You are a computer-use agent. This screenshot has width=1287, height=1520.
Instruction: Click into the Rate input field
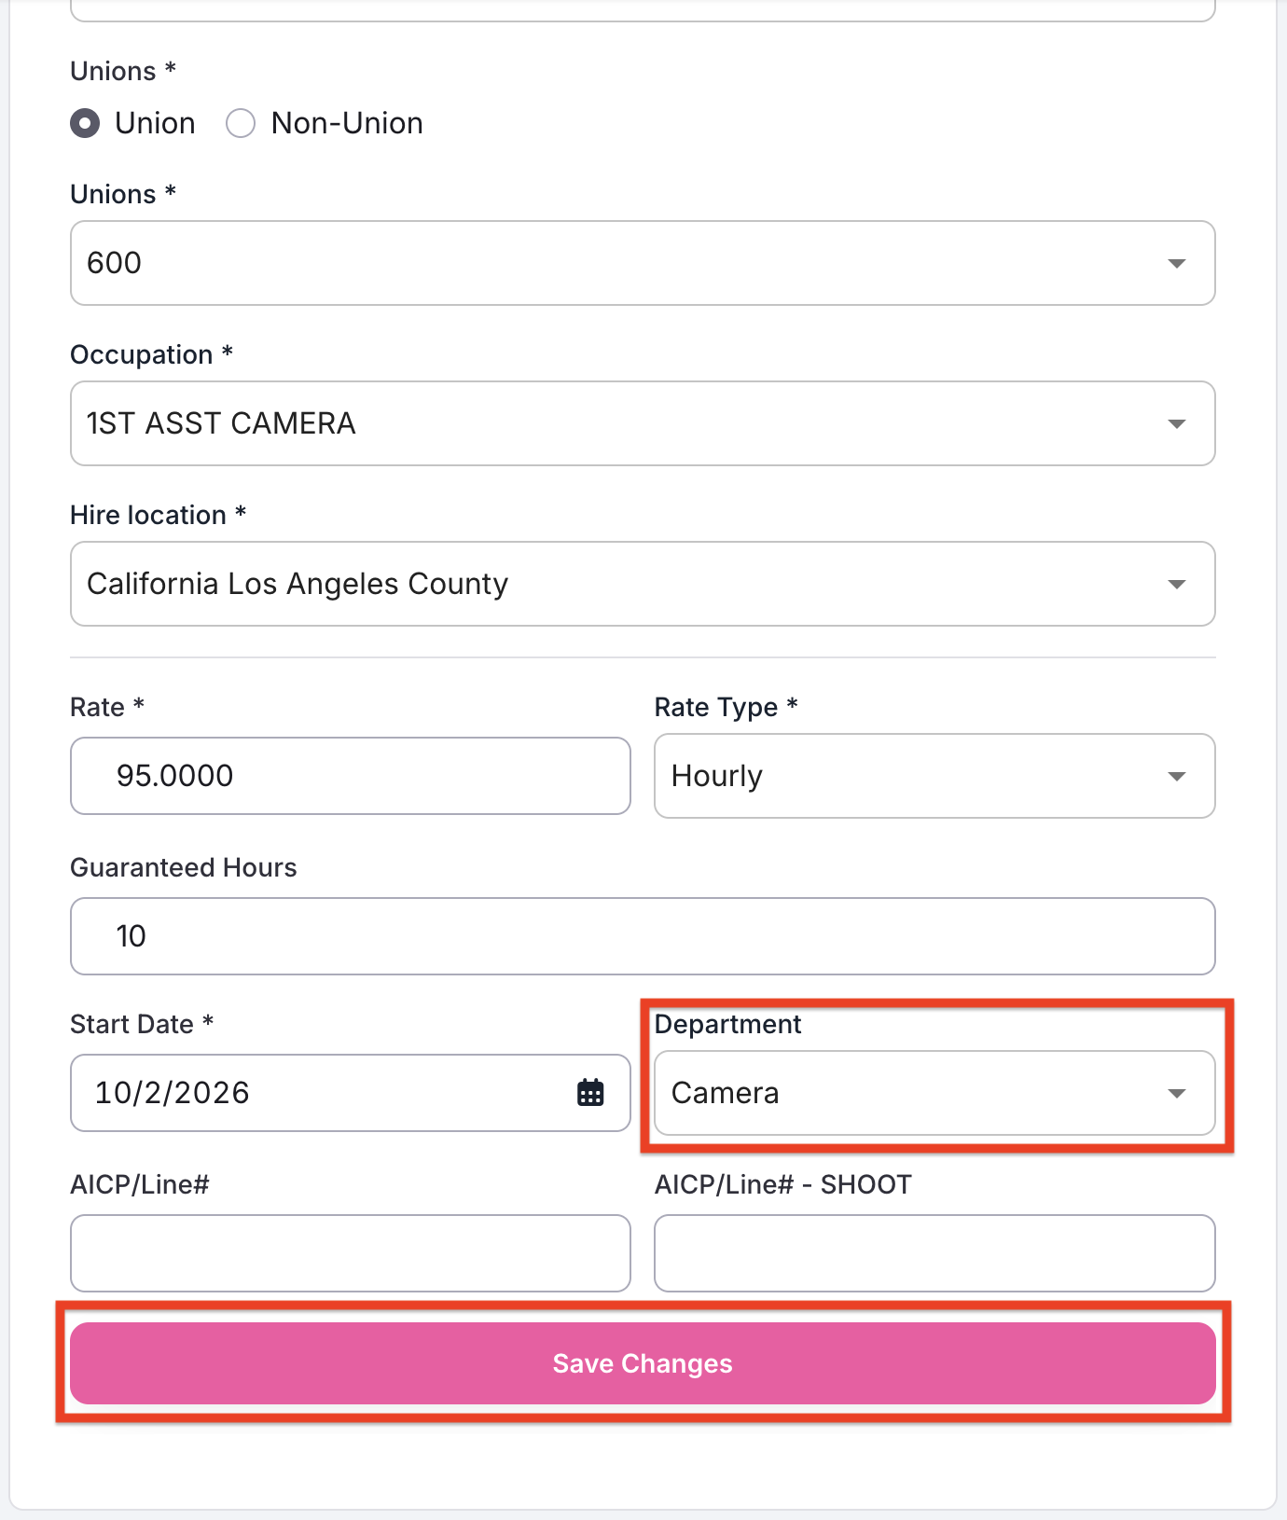click(351, 776)
